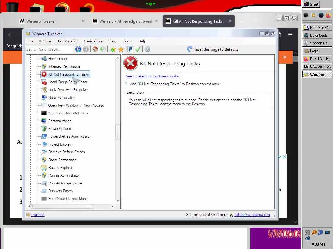
Task: Click the Search for a tweak field
Action: [49, 49]
